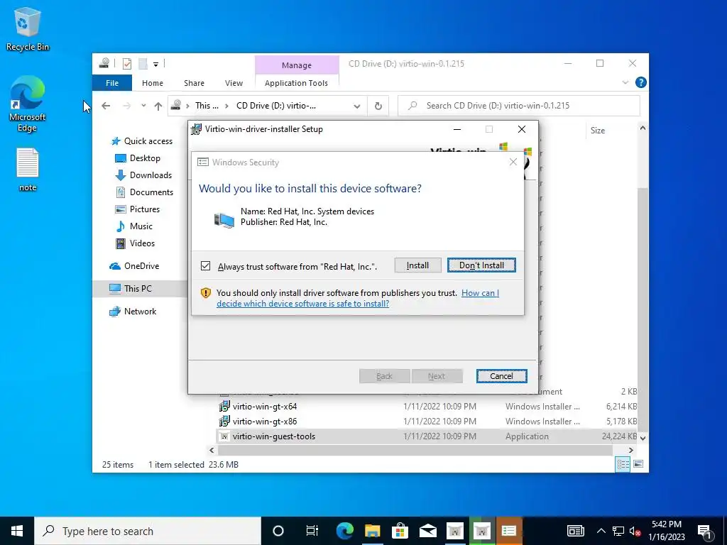Open Customize Quick Access Toolbar dropdown
Image resolution: width=727 pixels, height=545 pixels.
pyautogui.click(x=155, y=64)
